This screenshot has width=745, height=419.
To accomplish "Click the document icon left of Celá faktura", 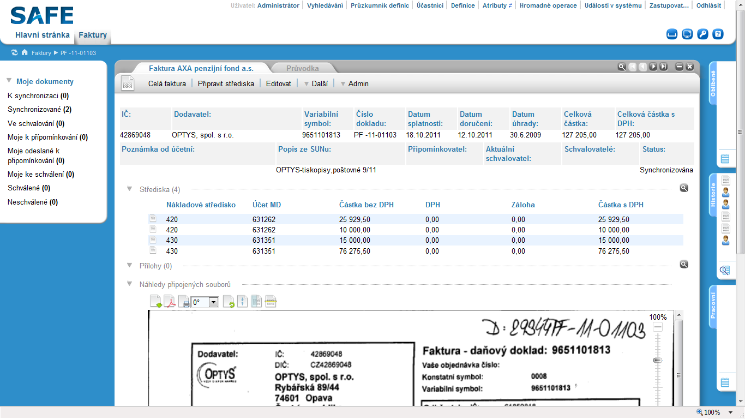I will point(128,83).
